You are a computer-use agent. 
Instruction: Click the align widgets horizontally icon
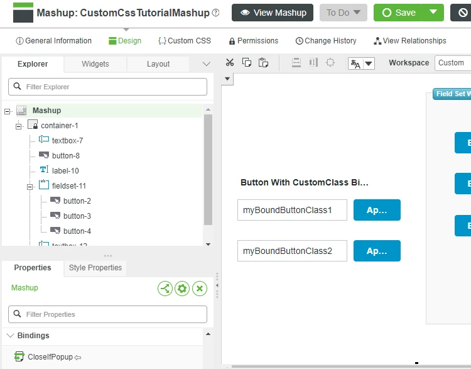click(x=313, y=63)
